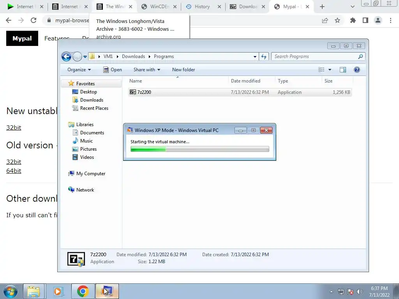Sort by Date modified column
Screen dimensions: 399x299
[x=251, y=81]
